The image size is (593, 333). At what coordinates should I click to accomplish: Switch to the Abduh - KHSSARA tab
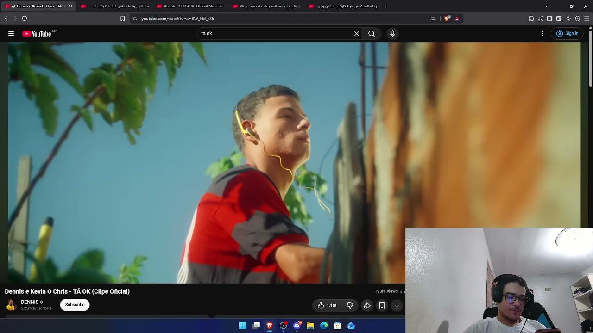click(x=190, y=6)
